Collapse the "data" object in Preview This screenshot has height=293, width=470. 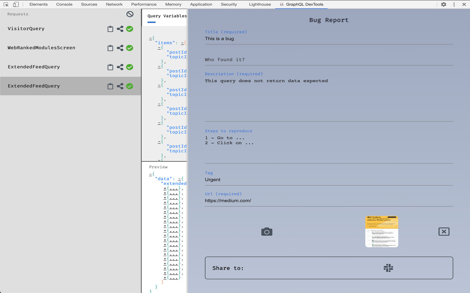pyautogui.click(x=180, y=179)
